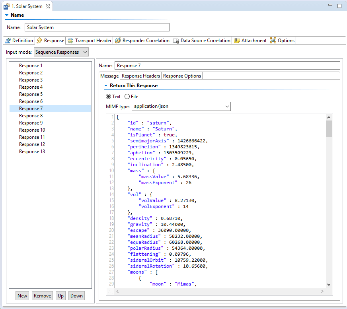The image size is (347, 309).
Task: Open the Response Headers sub-tab
Action: 141,76
